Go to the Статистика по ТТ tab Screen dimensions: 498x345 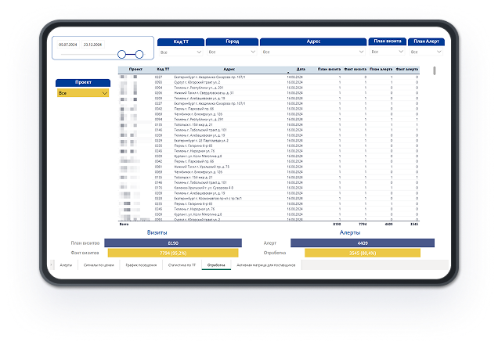(x=182, y=265)
